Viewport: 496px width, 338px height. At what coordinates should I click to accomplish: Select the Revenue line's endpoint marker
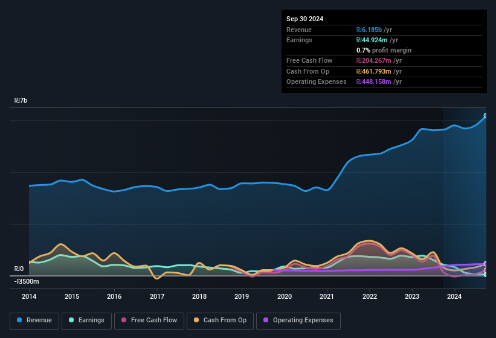[x=486, y=115]
